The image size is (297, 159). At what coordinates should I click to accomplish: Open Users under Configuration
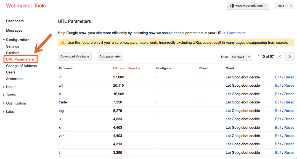pyautogui.click(x=10, y=72)
